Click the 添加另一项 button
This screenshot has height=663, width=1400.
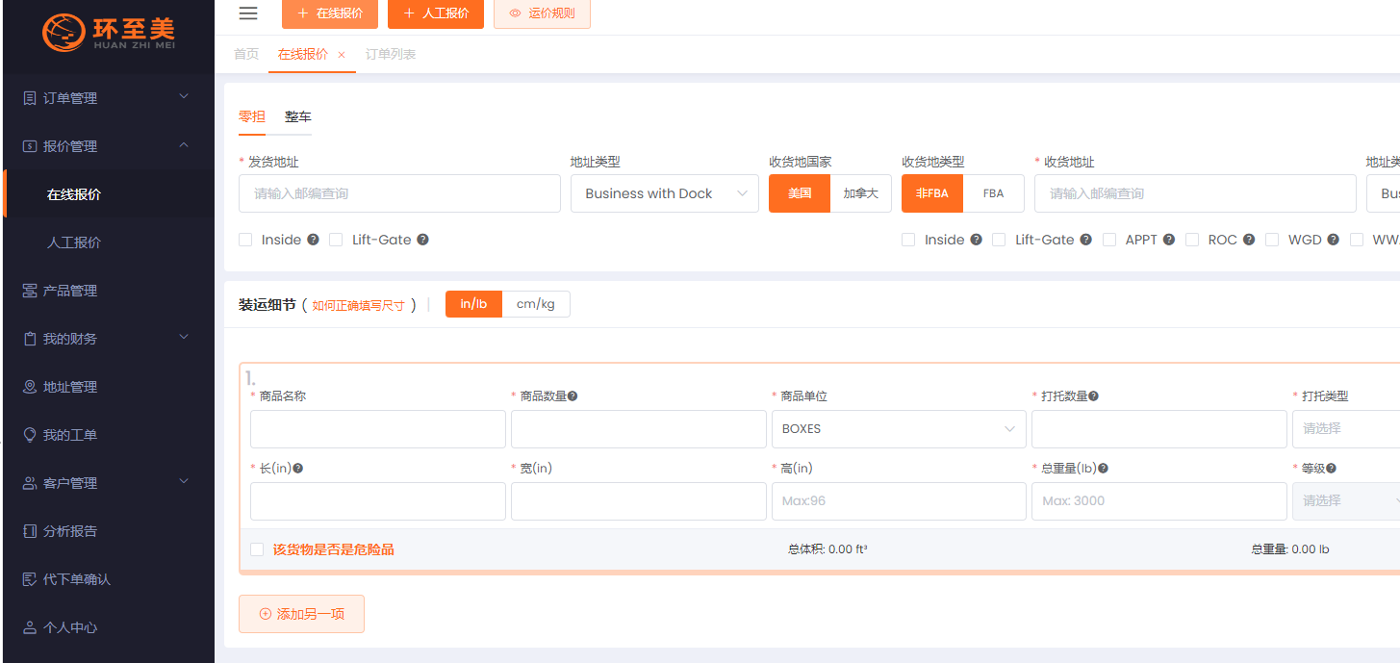[x=301, y=614]
